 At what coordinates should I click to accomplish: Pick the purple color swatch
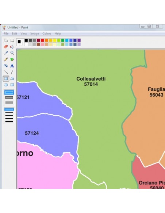(x=79, y=40)
